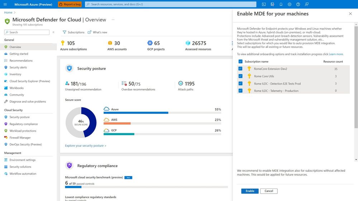
Task: Open Recommendations in sidebar
Action: (x=21, y=61)
